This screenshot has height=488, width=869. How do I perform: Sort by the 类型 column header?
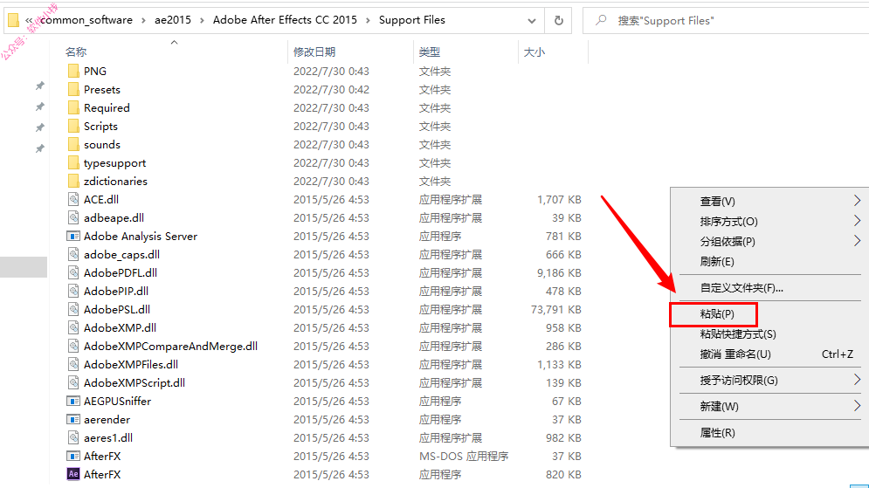pyautogui.click(x=430, y=52)
